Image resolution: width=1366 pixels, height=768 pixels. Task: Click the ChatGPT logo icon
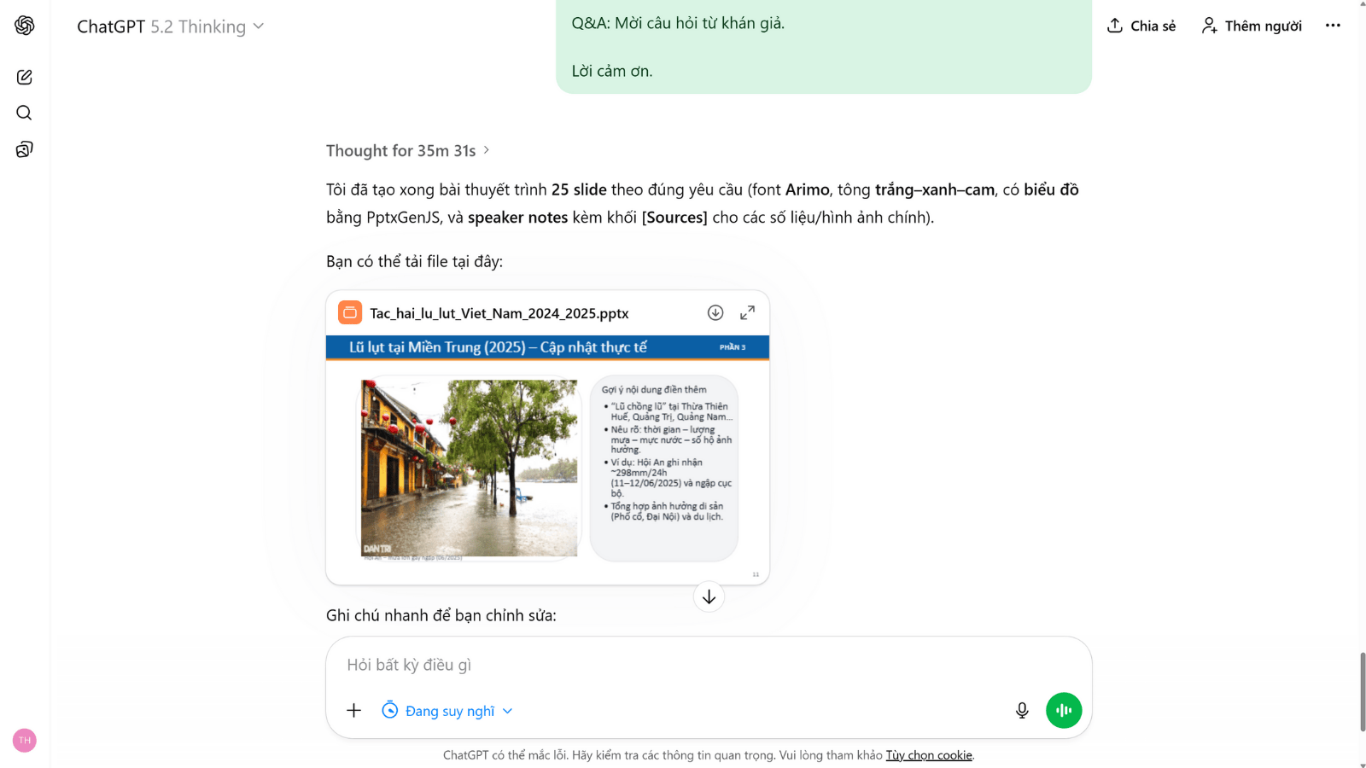point(25,26)
